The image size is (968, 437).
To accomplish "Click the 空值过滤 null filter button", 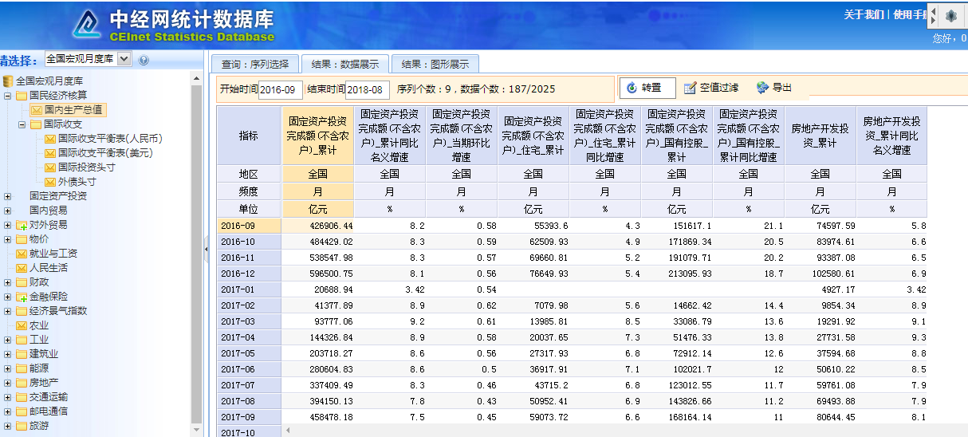I will (x=711, y=88).
